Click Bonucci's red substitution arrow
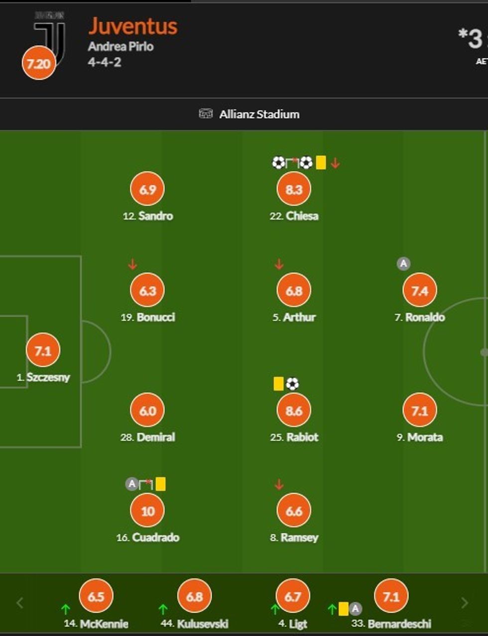488x636 pixels. (132, 264)
